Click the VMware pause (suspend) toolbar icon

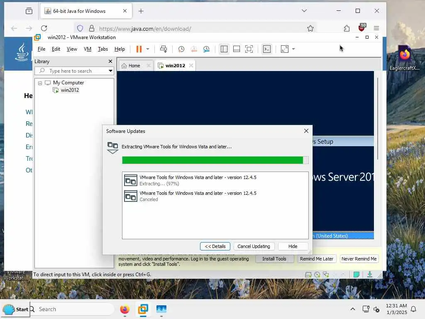tap(139, 49)
